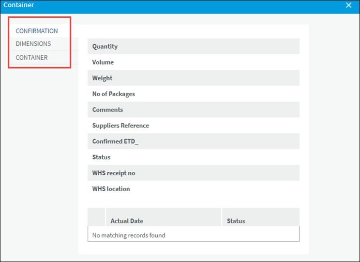Click the Suppliers Reference row
The image size is (360, 262).
194,125
